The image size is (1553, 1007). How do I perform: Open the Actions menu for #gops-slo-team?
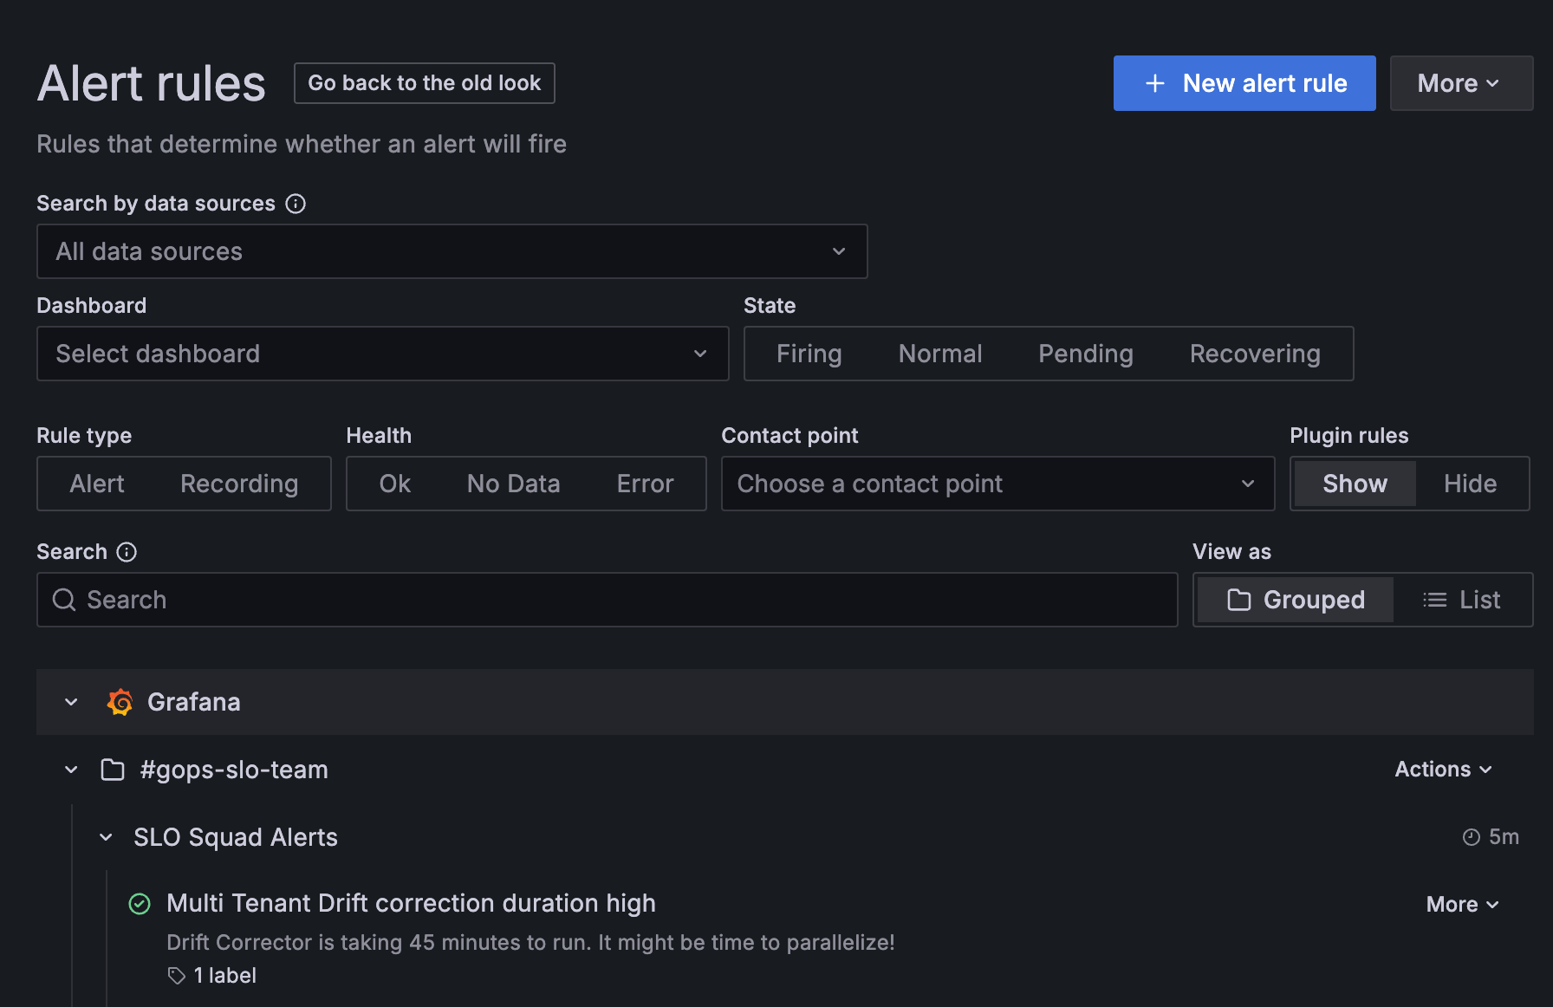[x=1443, y=770]
